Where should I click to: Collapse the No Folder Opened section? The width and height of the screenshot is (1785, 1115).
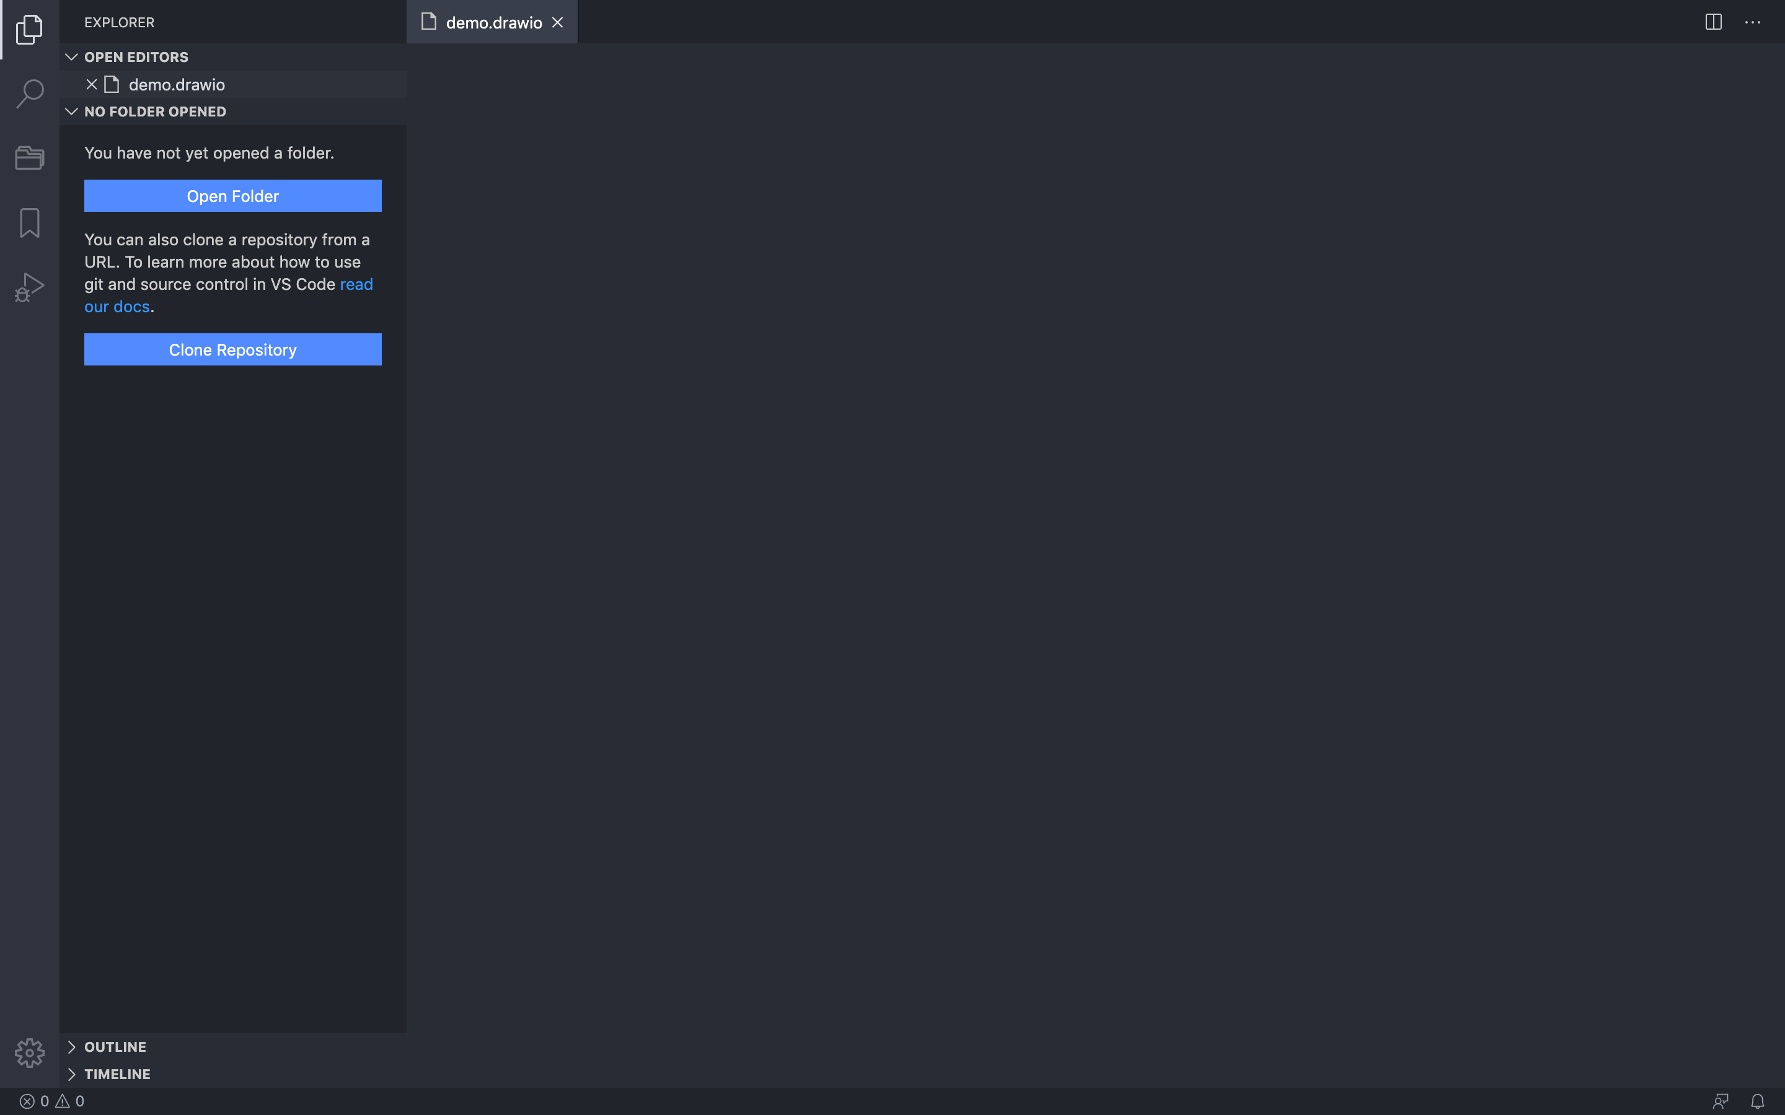(x=71, y=111)
